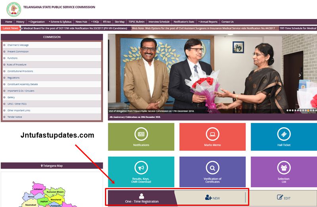
Task: Expand the Organization menu
Action: [36, 22]
